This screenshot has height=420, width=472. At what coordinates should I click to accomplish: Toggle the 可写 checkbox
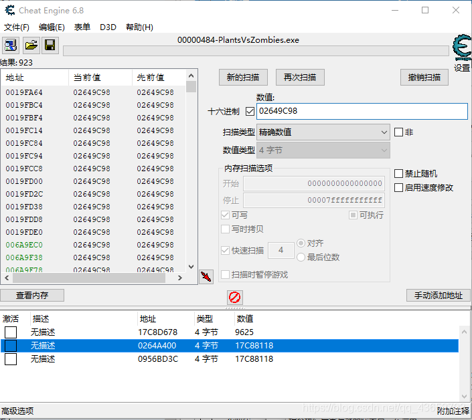coord(225,215)
